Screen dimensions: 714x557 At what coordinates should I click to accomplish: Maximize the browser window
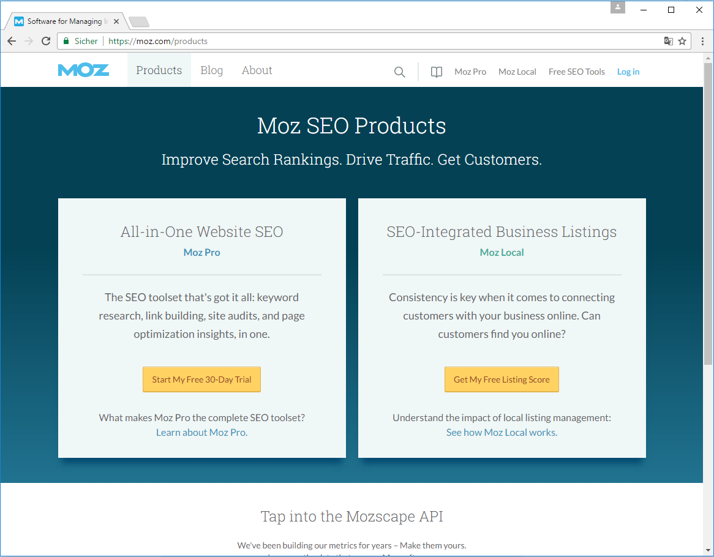(671, 10)
